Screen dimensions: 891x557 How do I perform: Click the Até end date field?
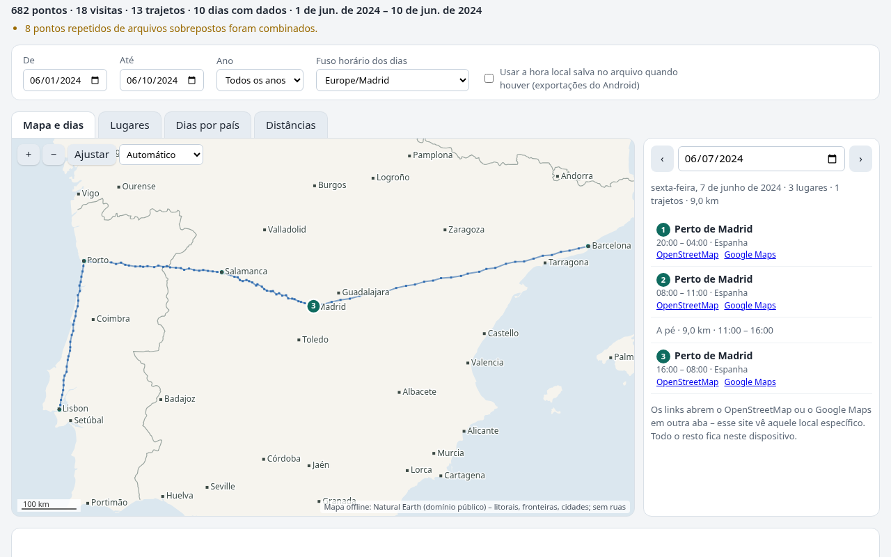tap(161, 80)
